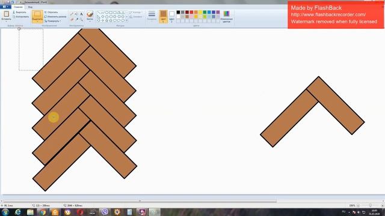Select Цвет 1 foreground color button
This screenshot has width=385, height=216.
163,16
